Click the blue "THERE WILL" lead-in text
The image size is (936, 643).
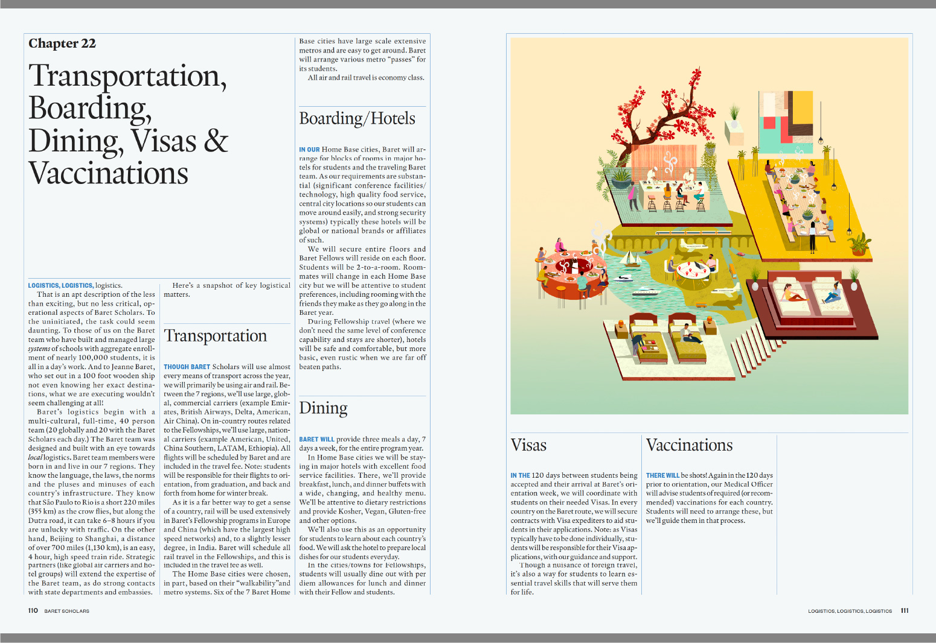(x=662, y=475)
